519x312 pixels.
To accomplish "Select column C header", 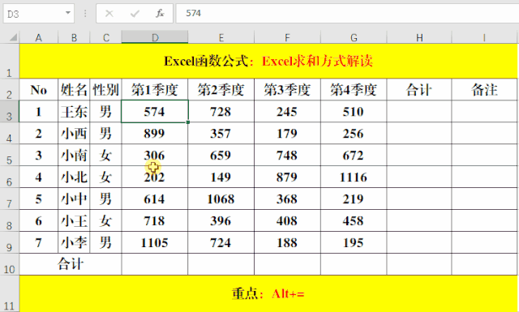I will tap(106, 37).
